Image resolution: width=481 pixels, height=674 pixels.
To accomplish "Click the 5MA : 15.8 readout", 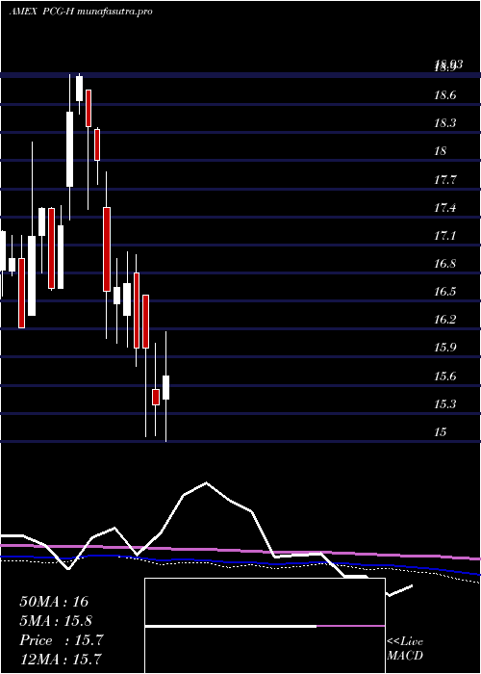I will (x=56, y=621).
